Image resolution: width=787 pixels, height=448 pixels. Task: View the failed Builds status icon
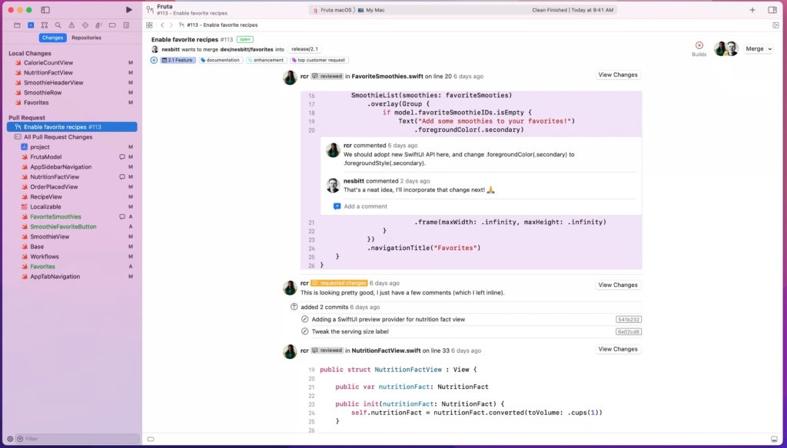point(699,45)
